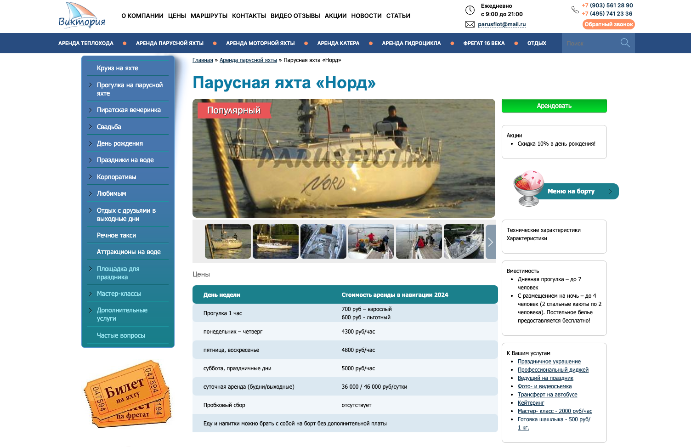Click the search magnifier icon
This screenshot has width=691, height=447.
pyautogui.click(x=625, y=43)
